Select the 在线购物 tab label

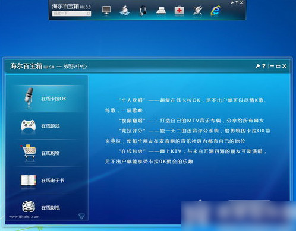pos(51,153)
